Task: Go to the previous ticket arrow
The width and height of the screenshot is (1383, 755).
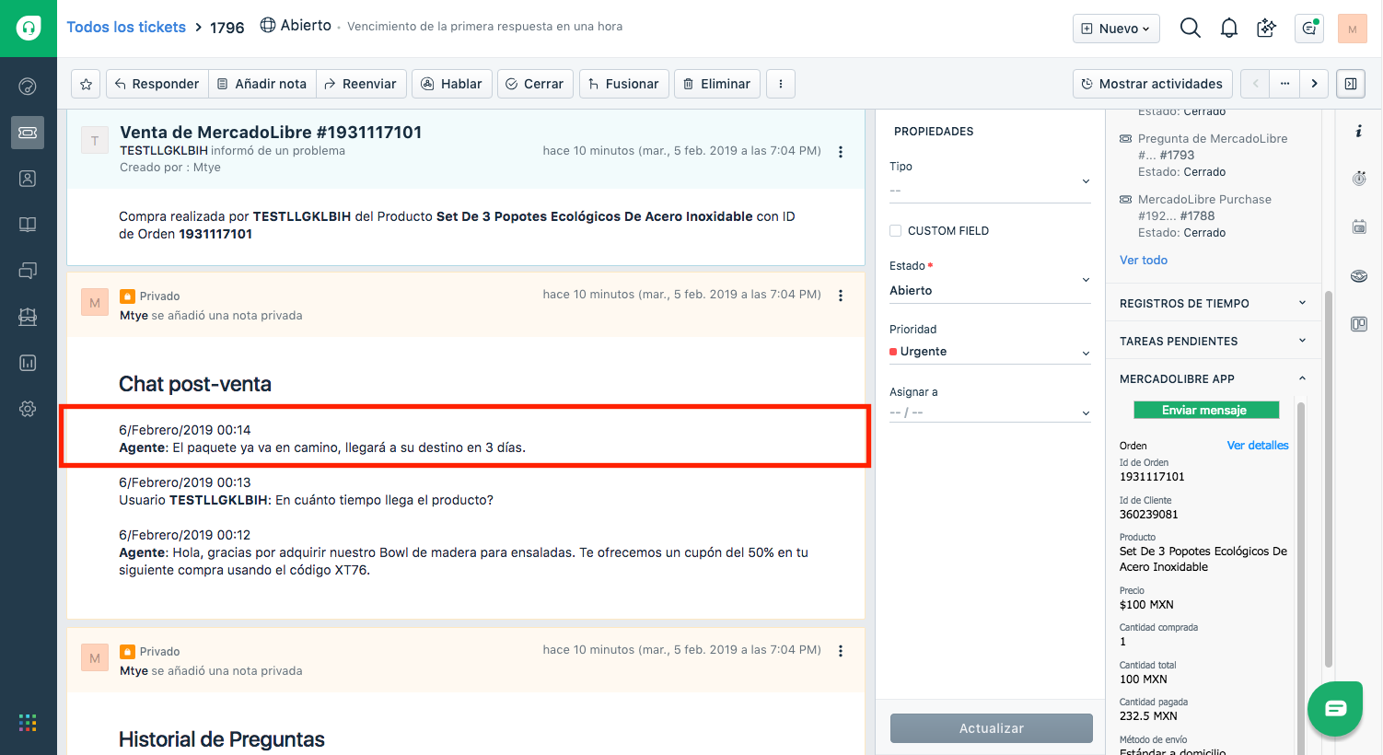Action: click(1255, 84)
